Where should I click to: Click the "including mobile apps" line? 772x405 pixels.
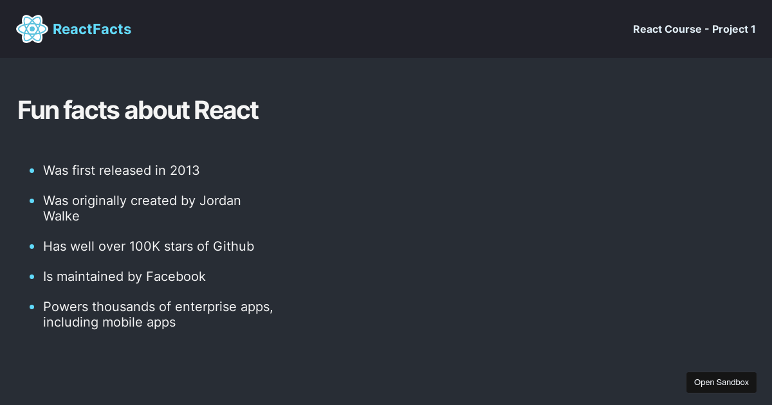click(109, 322)
